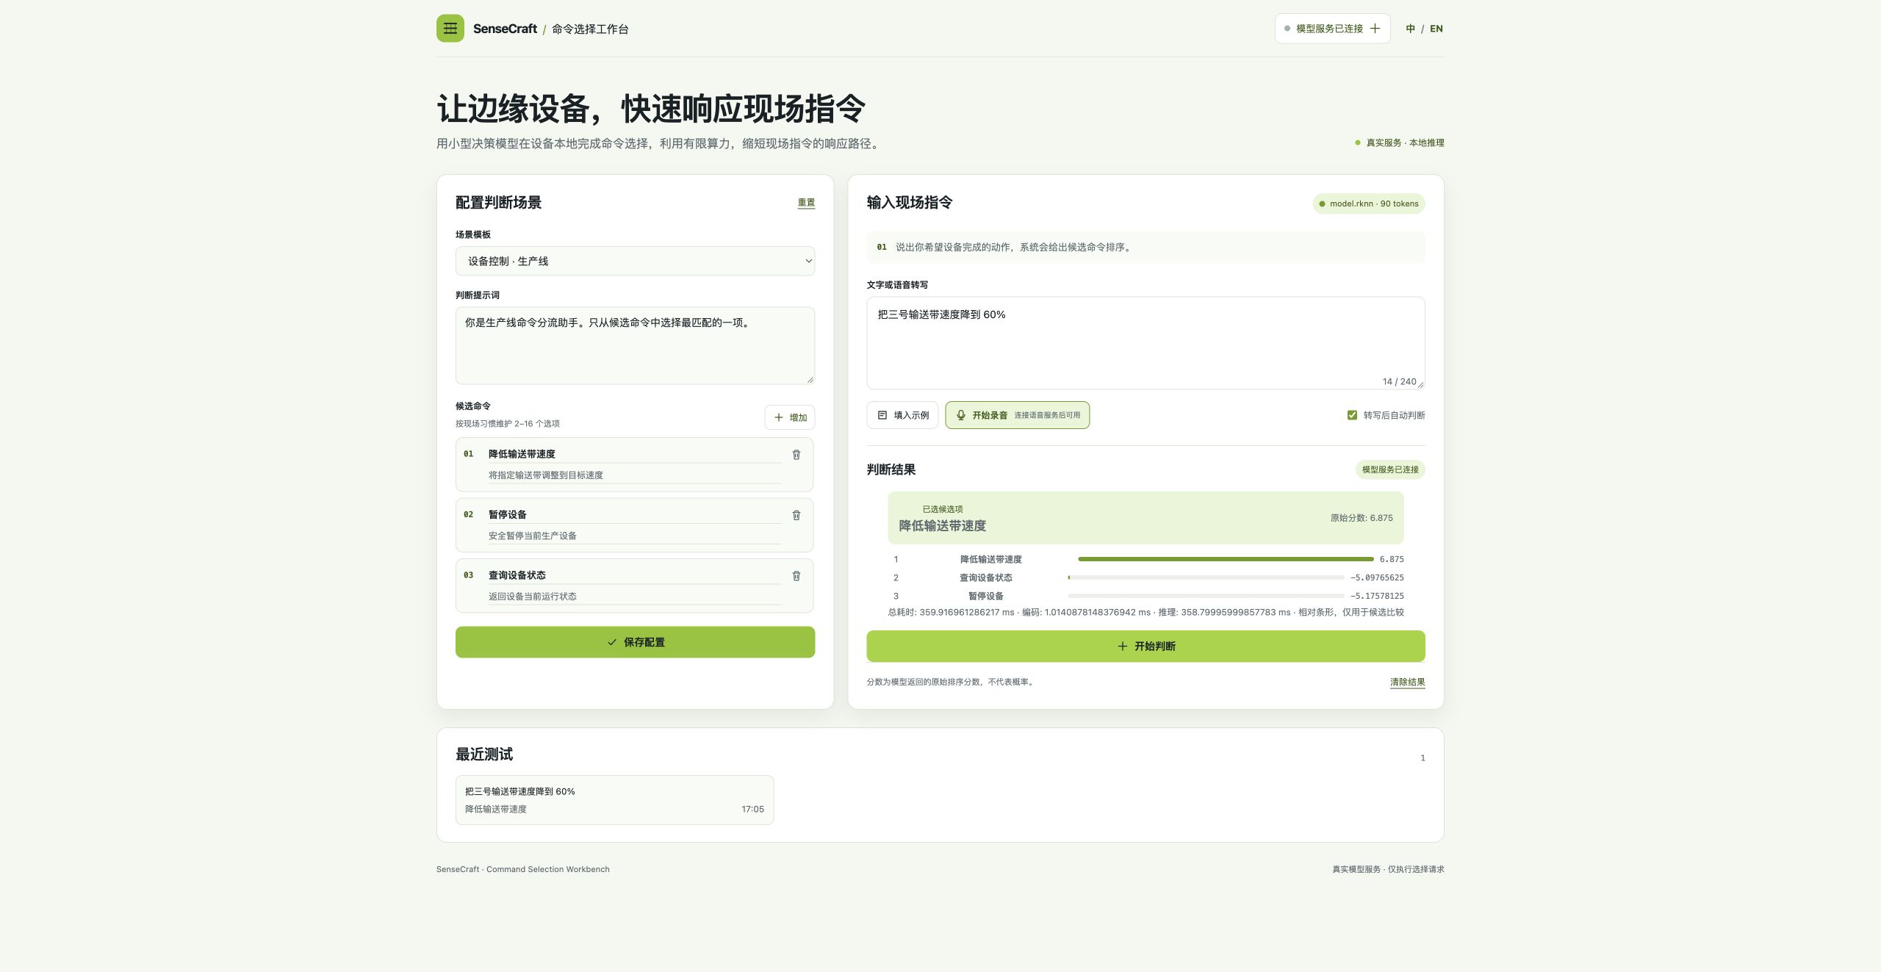Screen dimensions: 1881x972
Task: Click the score bar for 查询设备状态
Action: click(x=1206, y=577)
